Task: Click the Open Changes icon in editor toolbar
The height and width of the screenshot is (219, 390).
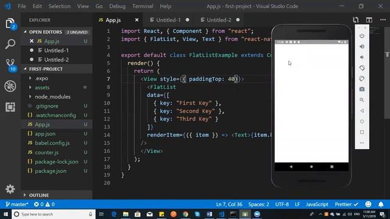Action: coord(356,20)
